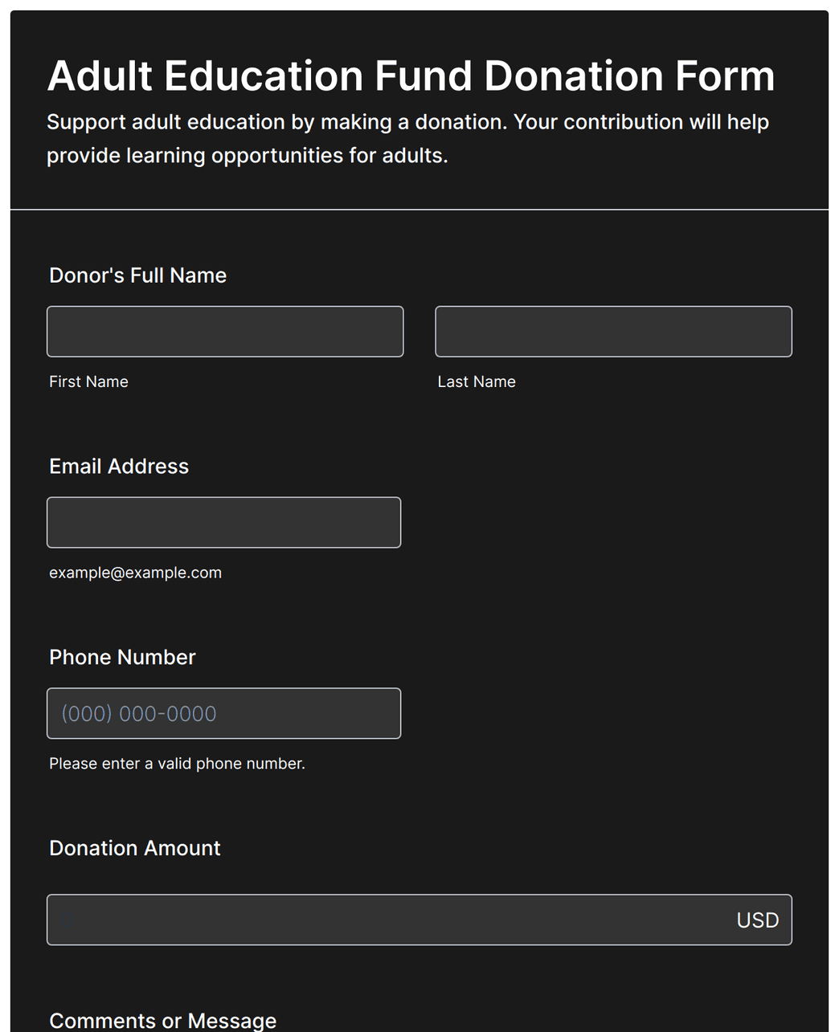Click the 'Email Address' field label
The height and width of the screenshot is (1032, 839).
tap(119, 467)
